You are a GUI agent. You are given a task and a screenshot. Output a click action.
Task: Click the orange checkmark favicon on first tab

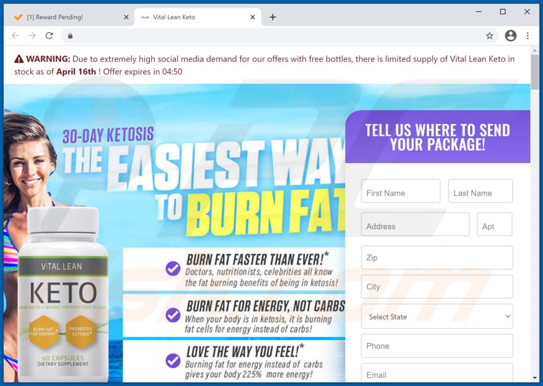click(x=18, y=17)
